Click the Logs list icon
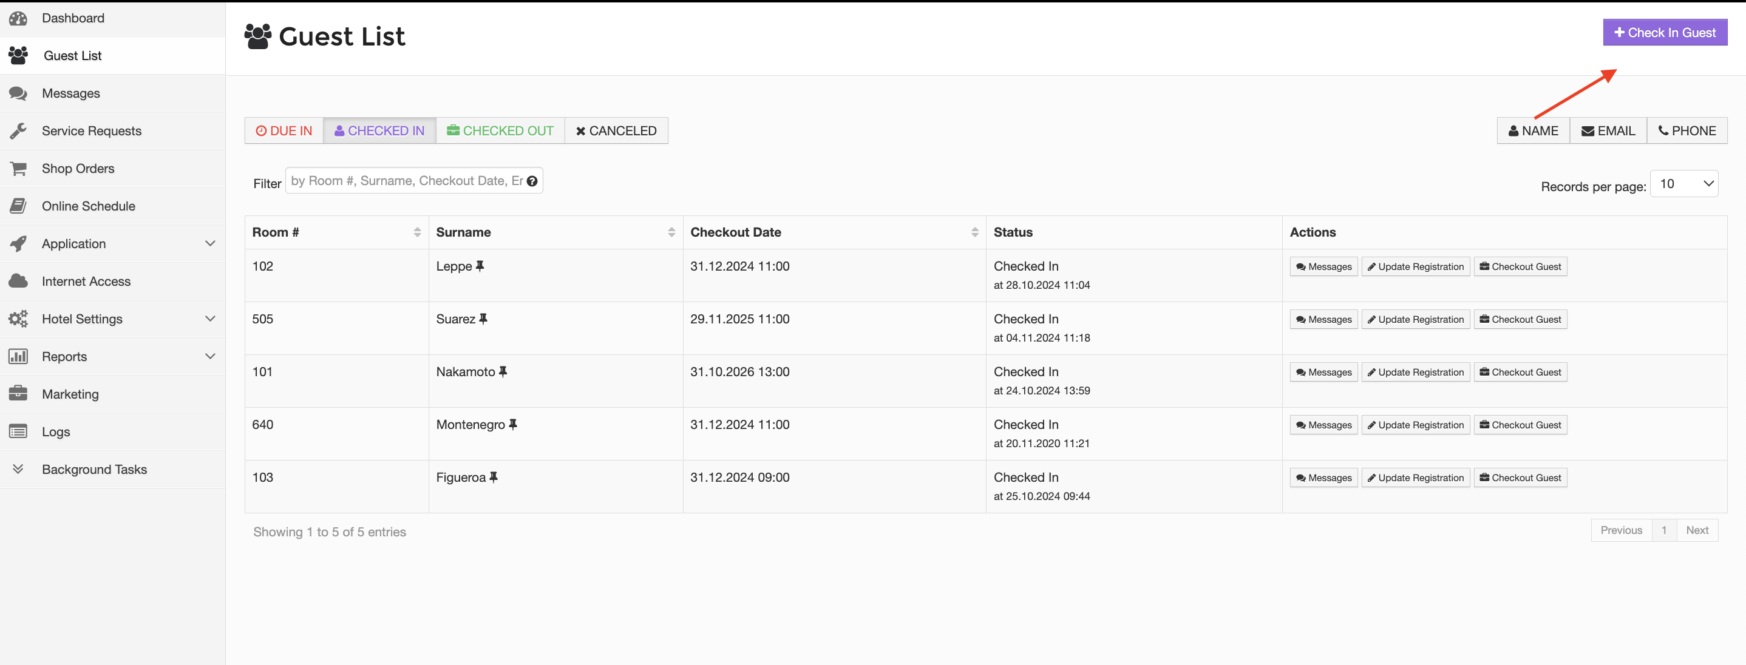This screenshot has height=665, width=1746. [x=18, y=431]
